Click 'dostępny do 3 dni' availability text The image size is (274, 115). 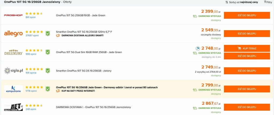click(211, 57)
